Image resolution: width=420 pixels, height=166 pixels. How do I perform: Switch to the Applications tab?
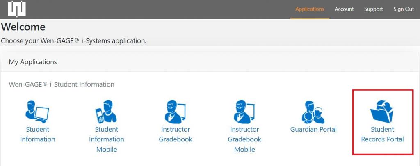tap(310, 9)
